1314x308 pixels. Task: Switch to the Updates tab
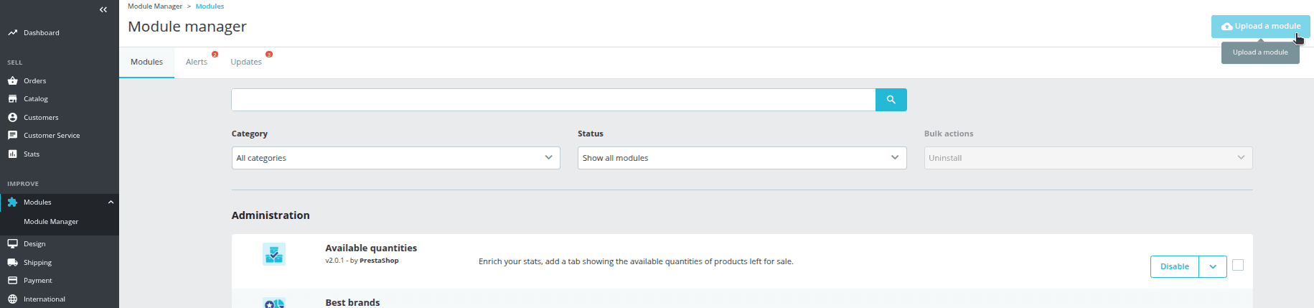245,62
